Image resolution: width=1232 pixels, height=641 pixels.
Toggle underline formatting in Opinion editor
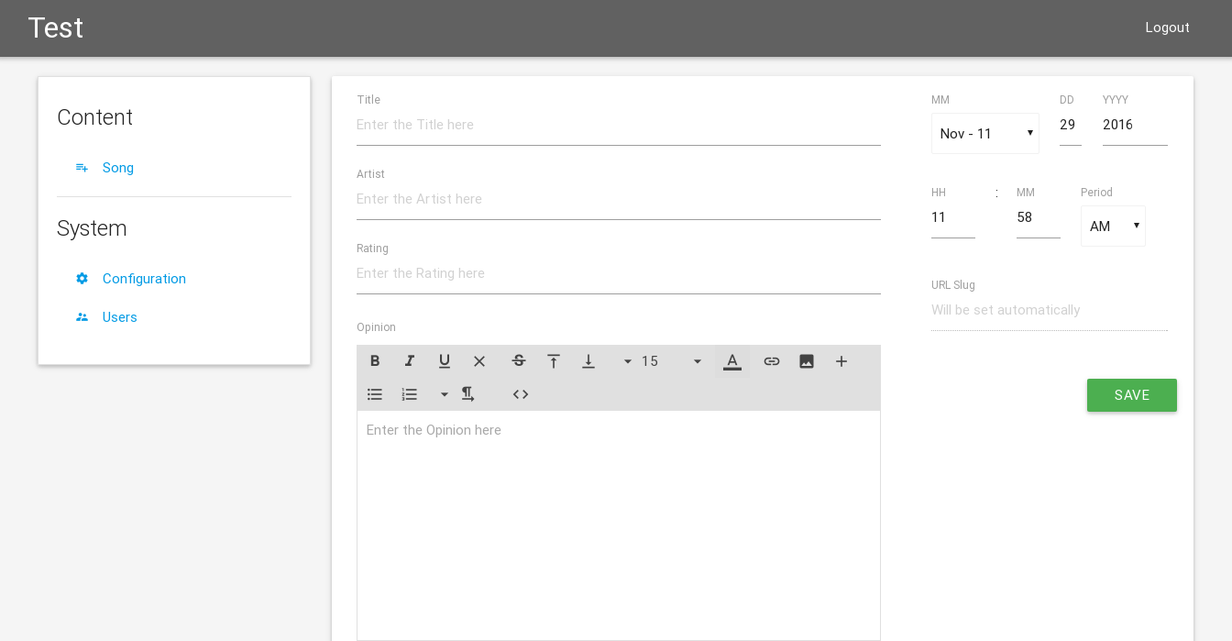coord(445,361)
